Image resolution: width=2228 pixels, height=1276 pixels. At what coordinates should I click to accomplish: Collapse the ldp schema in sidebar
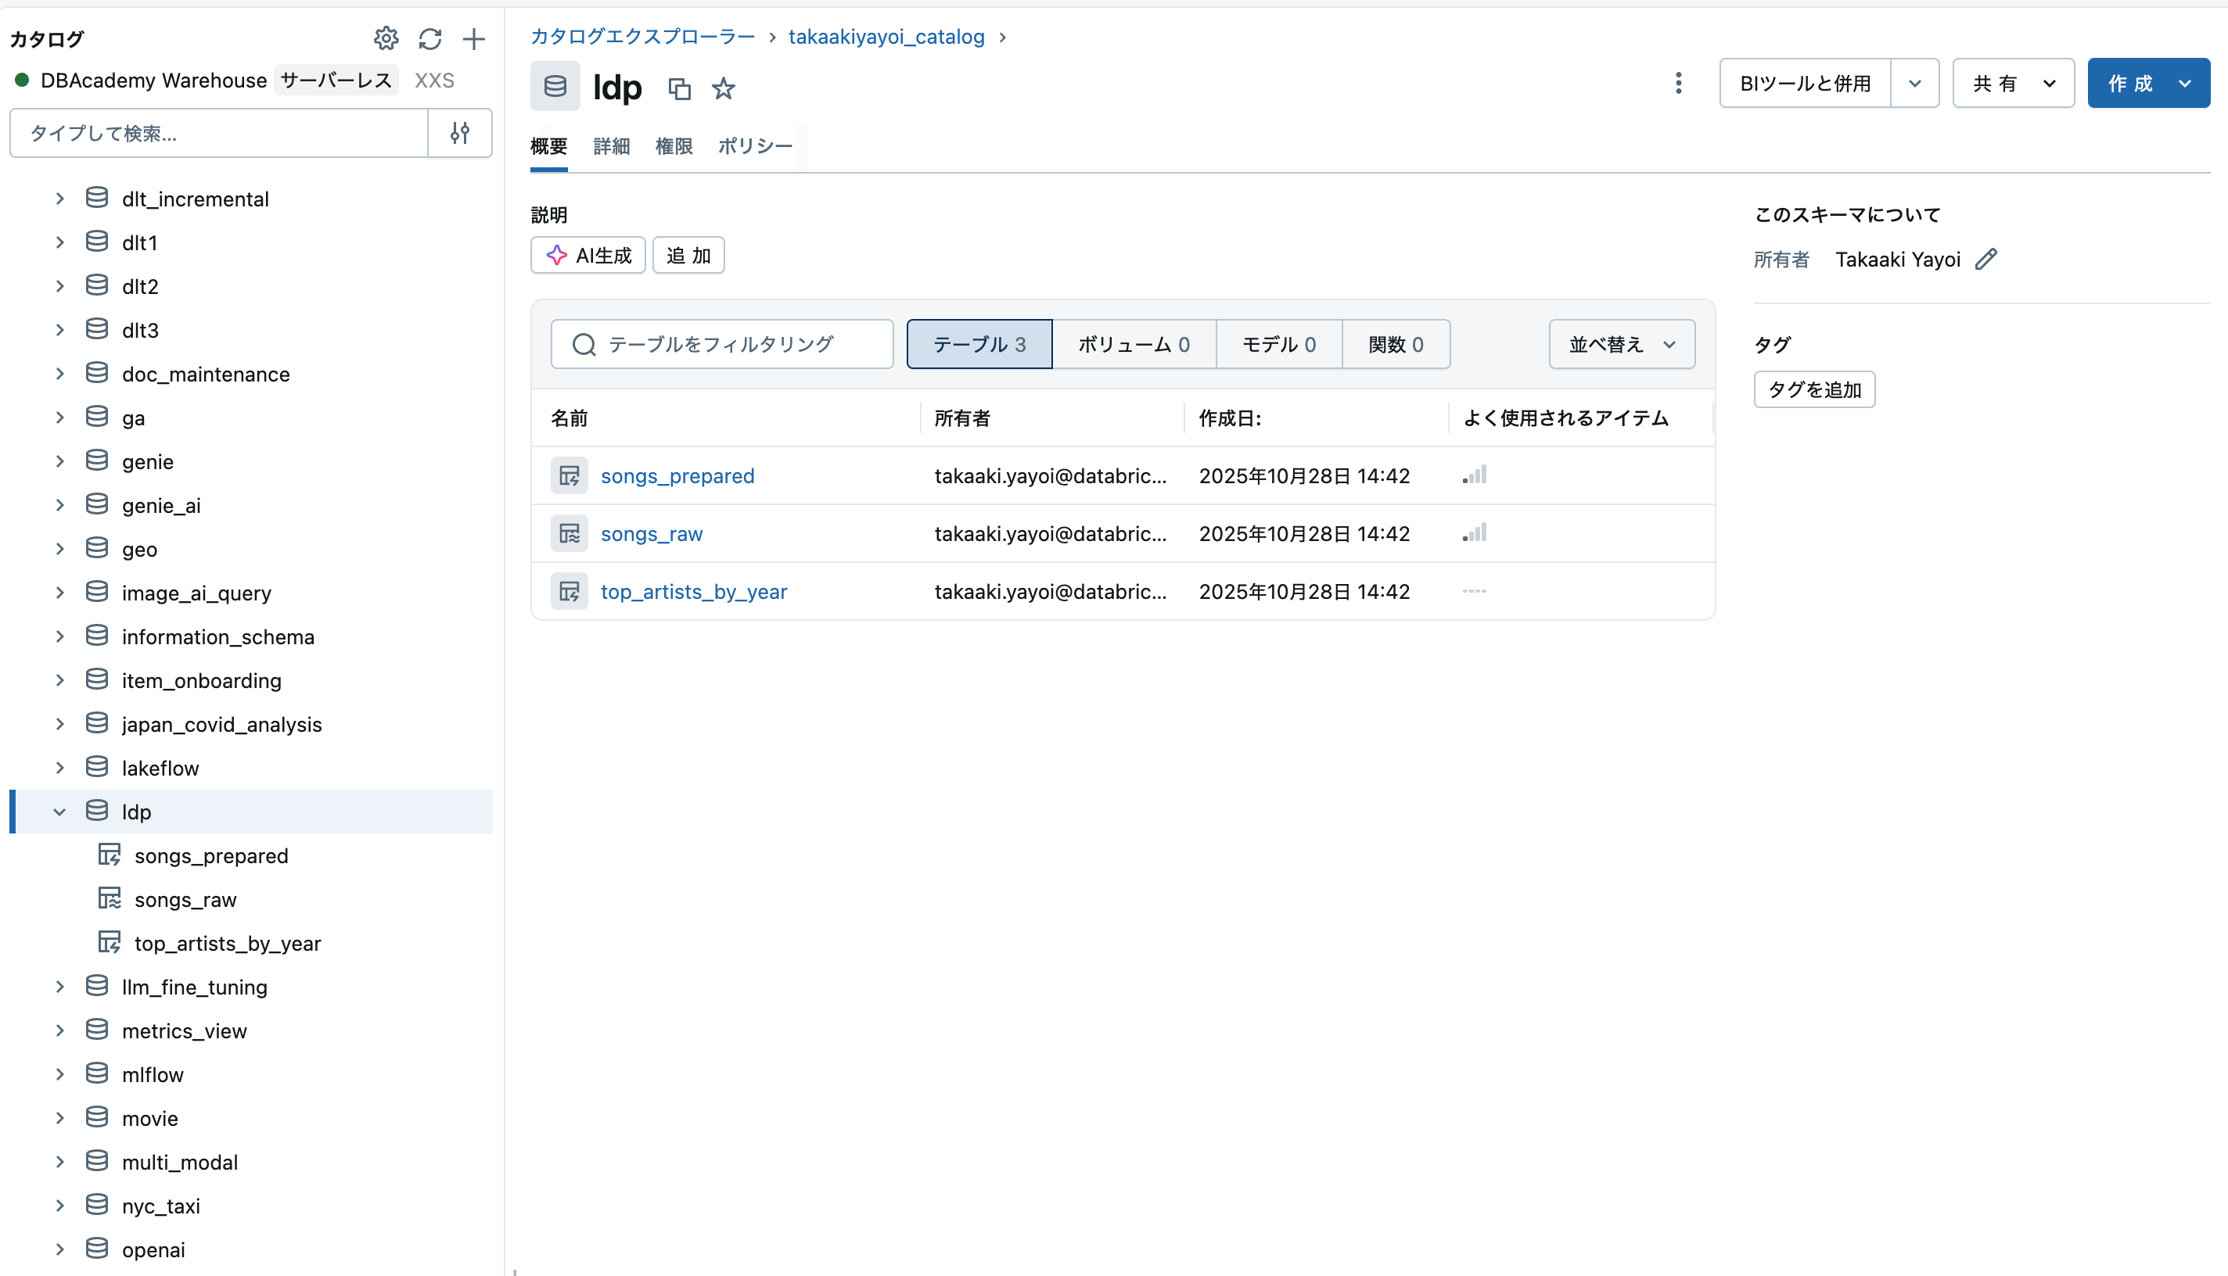[x=59, y=812]
